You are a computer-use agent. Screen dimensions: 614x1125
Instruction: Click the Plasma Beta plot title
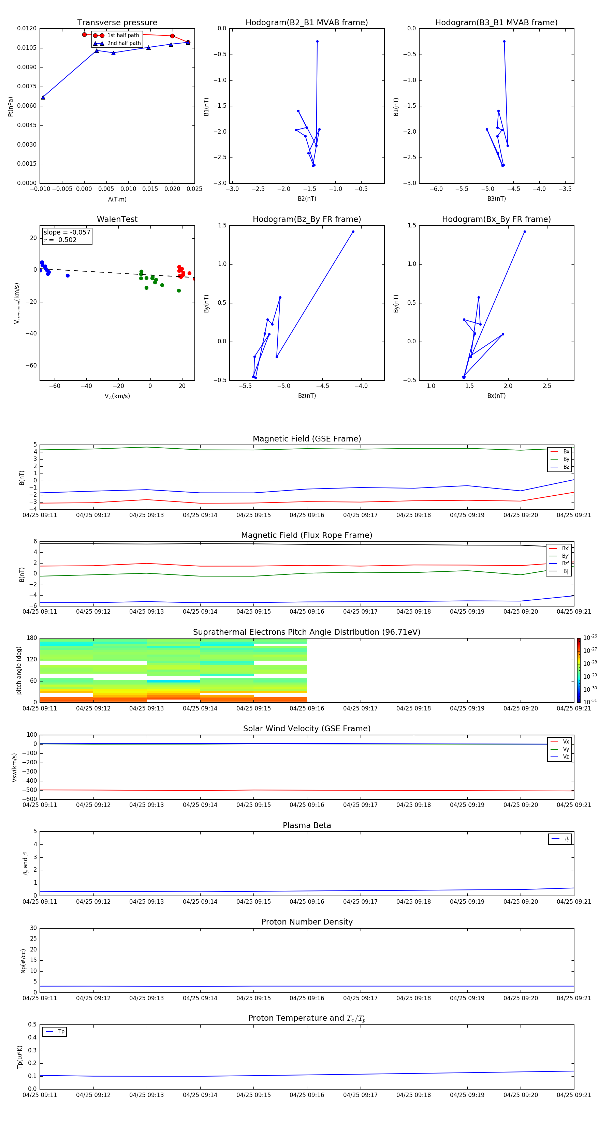tap(307, 825)
